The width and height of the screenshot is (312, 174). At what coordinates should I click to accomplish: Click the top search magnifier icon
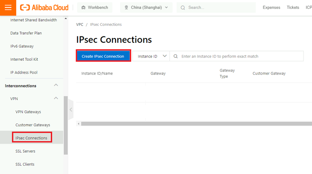[x=183, y=7]
